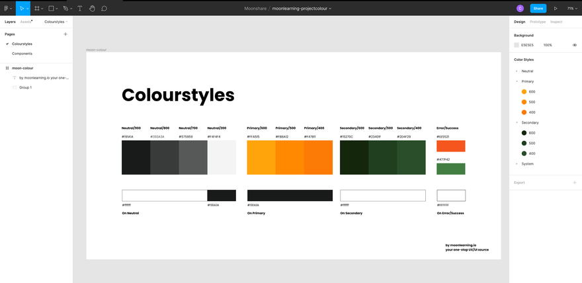Click the background hex value E5E5E5

tap(527, 45)
